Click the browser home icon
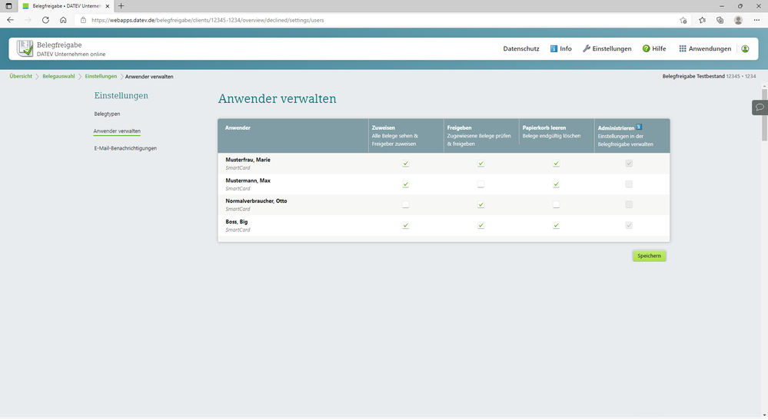This screenshot has height=420, width=768. pos(63,20)
